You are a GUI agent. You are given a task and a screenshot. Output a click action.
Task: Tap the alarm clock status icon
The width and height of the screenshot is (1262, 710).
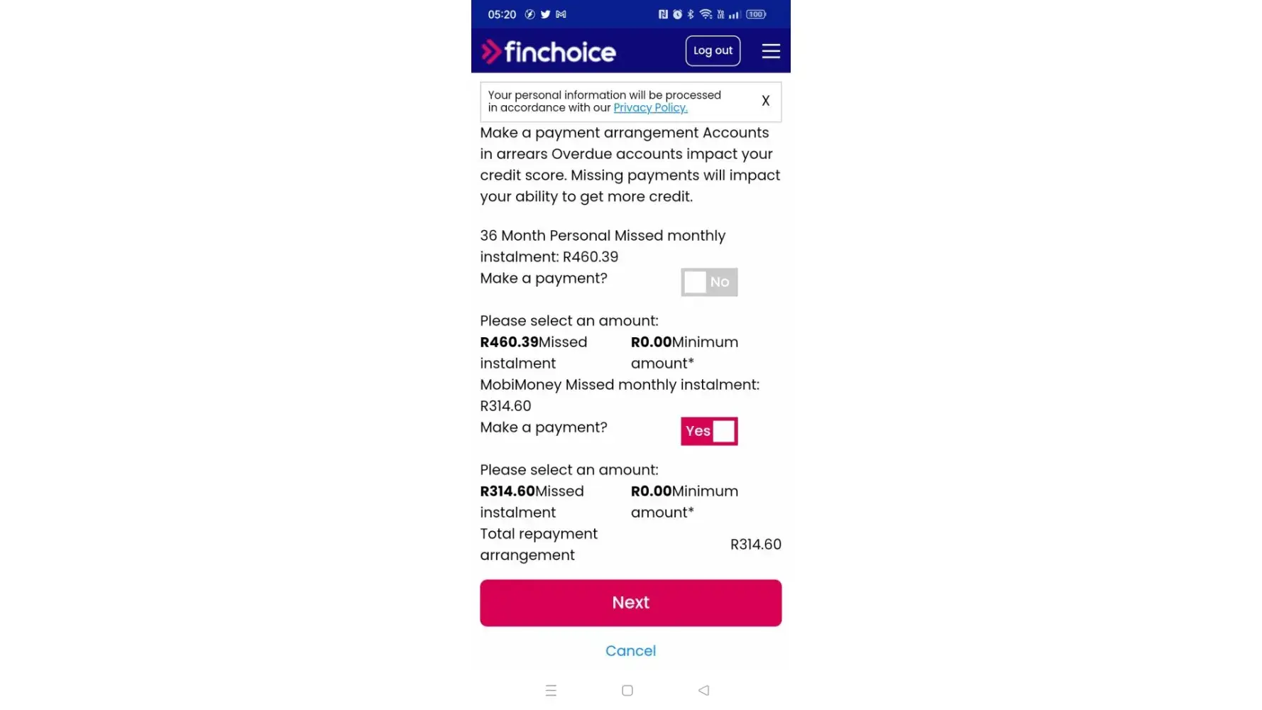point(677,14)
